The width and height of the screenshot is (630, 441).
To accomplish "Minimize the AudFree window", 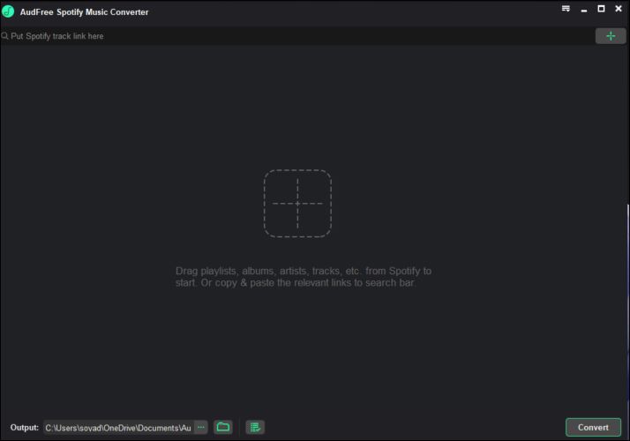I will [584, 10].
